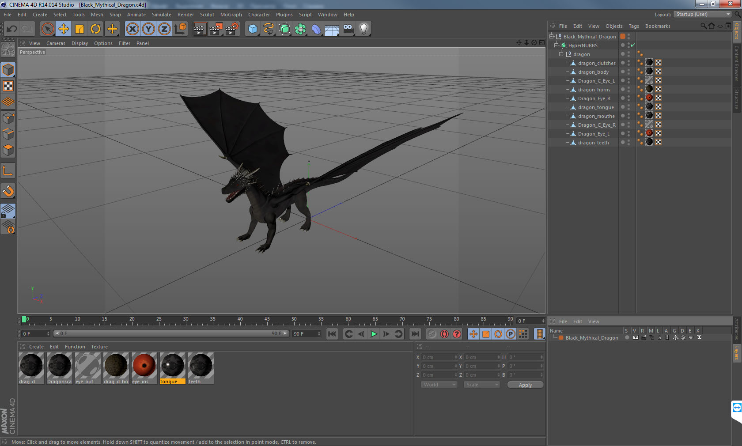This screenshot has height=446, width=742.
Task: Activate the Scale tool in top toolbar
Action: pos(79,29)
